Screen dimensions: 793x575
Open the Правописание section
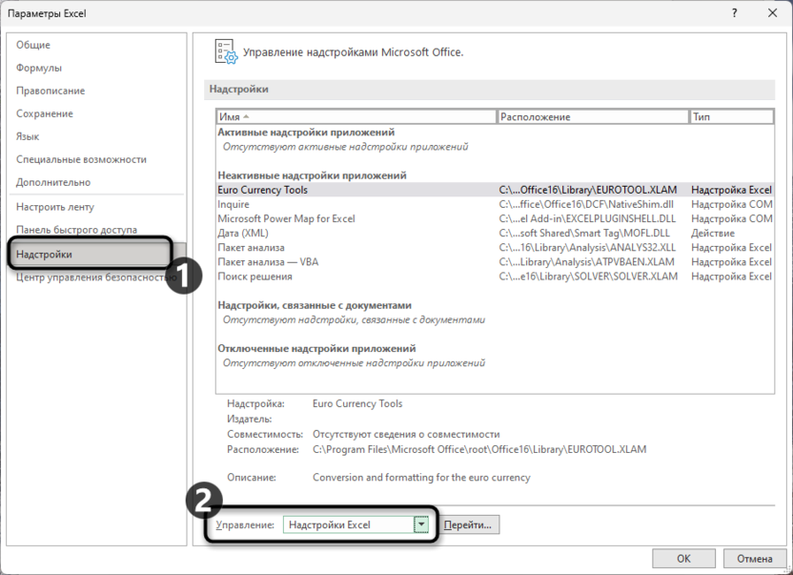click(x=51, y=91)
